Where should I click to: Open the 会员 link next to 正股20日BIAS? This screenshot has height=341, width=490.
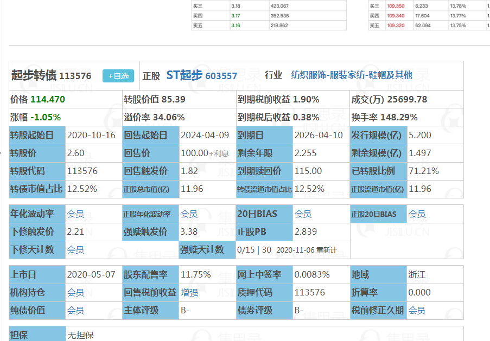(x=417, y=214)
